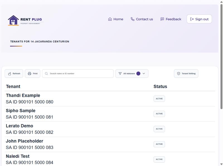
Task: Click the scrollbar down arrow
Action: 221,164
